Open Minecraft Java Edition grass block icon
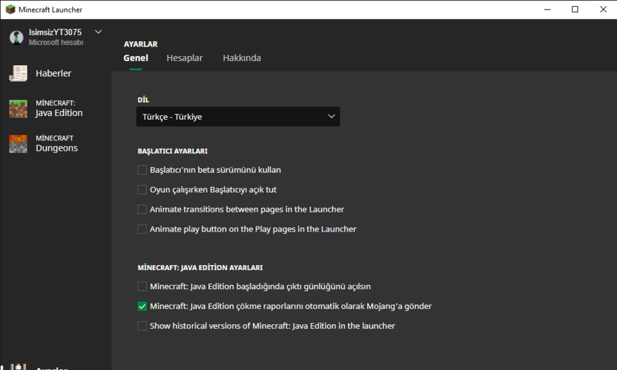The height and width of the screenshot is (370, 617). (18, 108)
